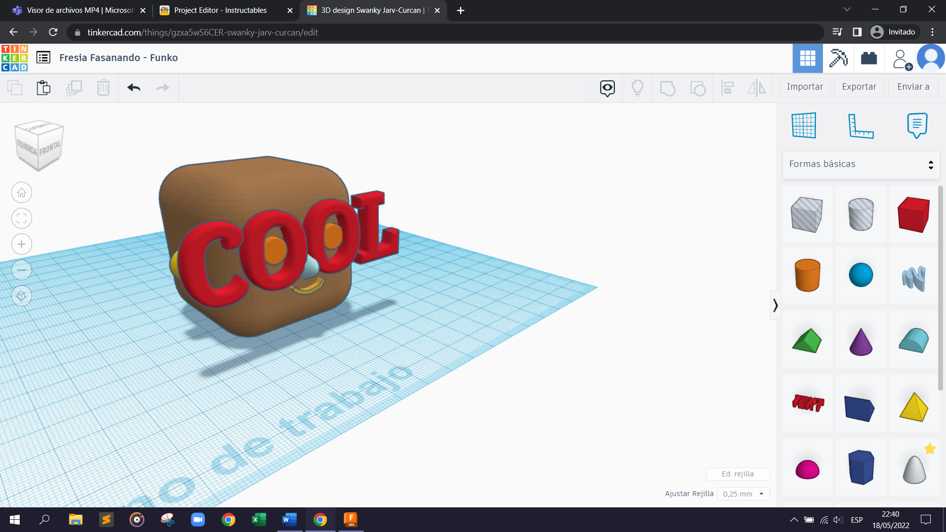Toggle the Notes tool icon

917,126
